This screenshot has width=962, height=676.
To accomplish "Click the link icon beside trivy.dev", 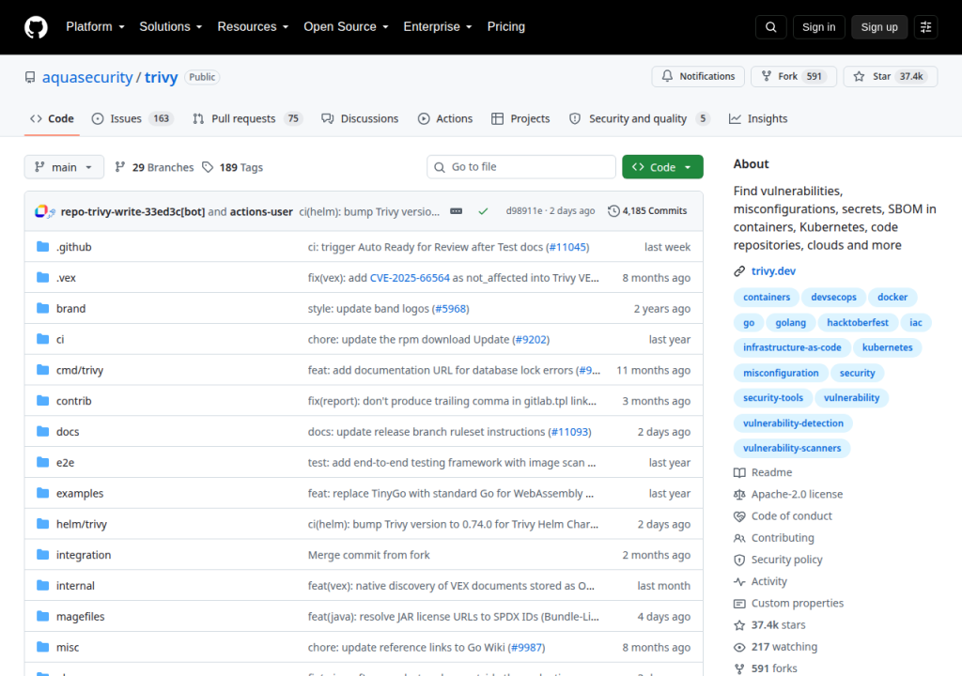I will tap(739, 271).
